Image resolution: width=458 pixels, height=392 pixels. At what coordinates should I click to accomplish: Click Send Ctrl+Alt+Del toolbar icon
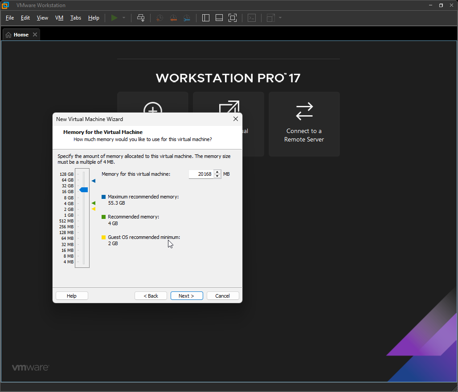pyautogui.click(x=141, y=18)
